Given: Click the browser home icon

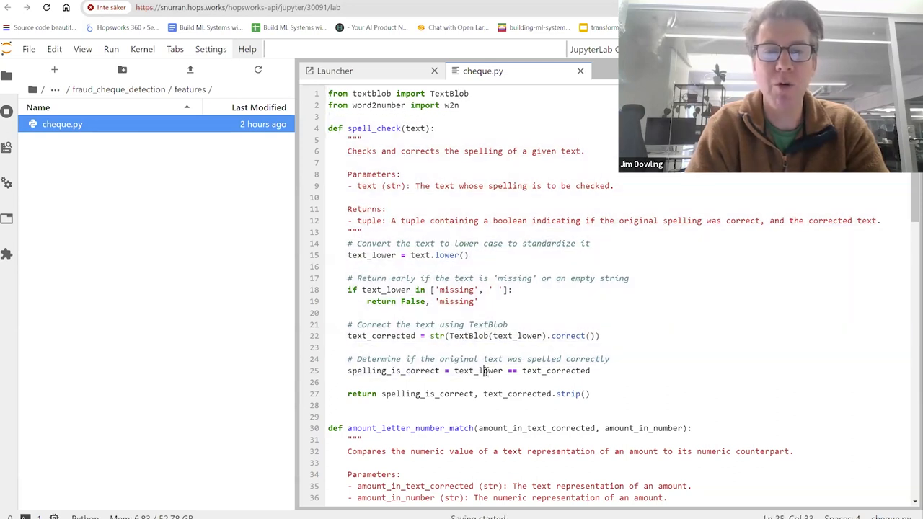Looking at the screenshot, I should click(66, 7).
